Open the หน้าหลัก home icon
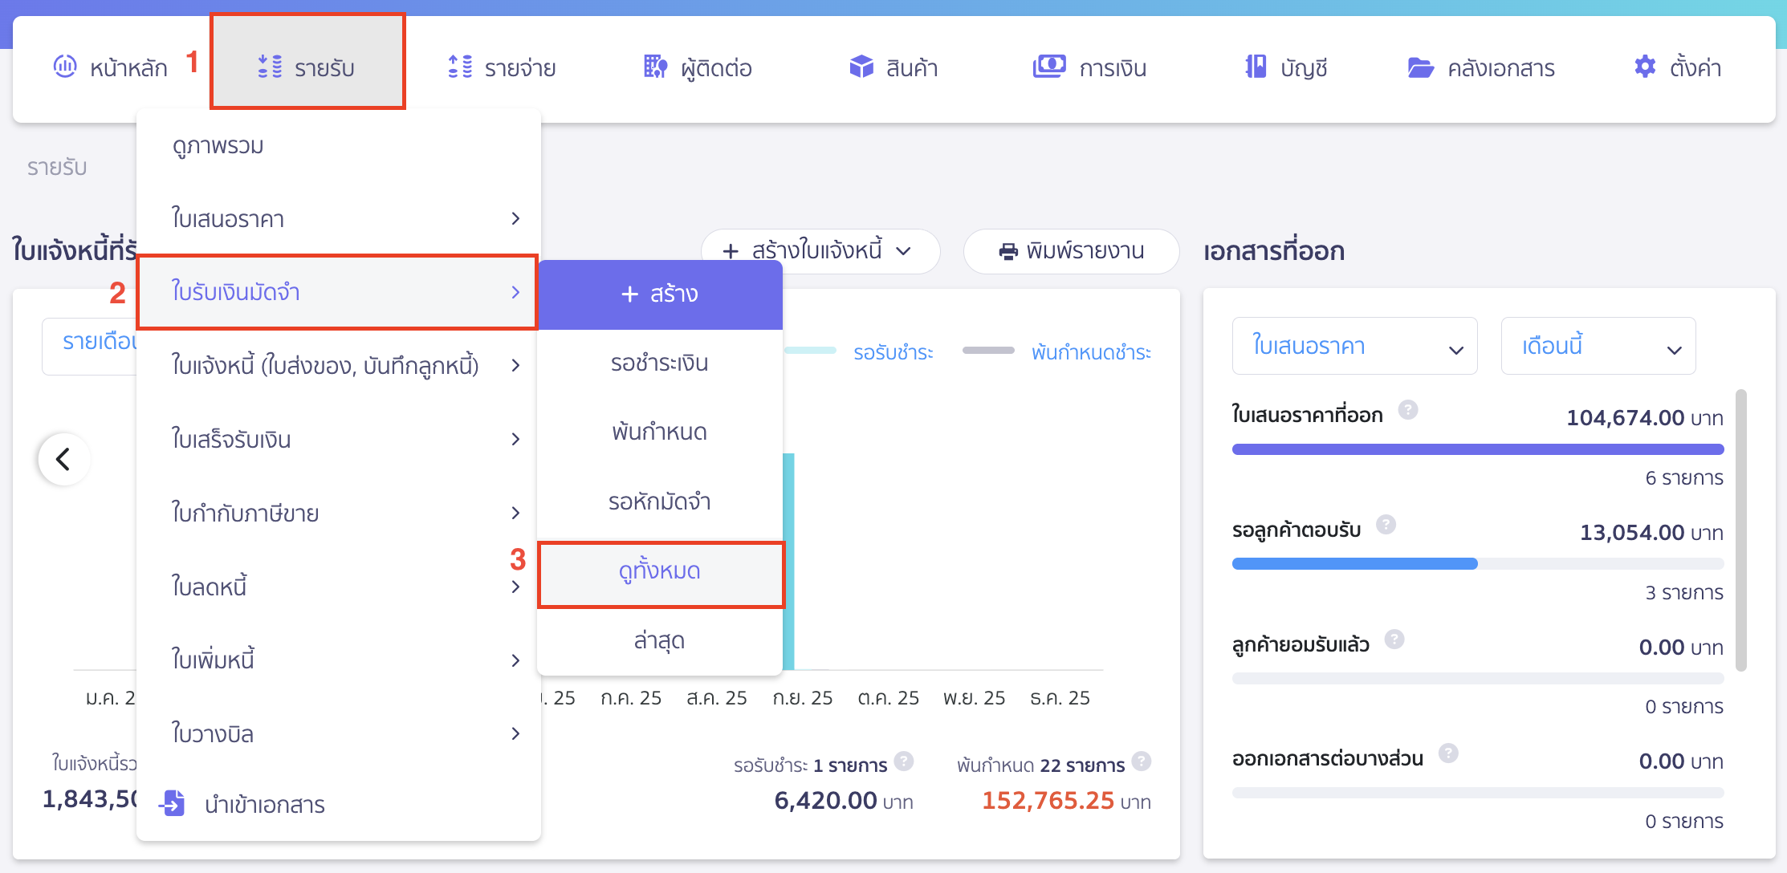Screen dimensions: 1787x873 coord(66,67)
